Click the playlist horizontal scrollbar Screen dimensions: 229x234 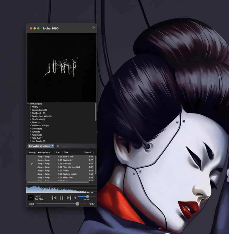pos(58,182)
